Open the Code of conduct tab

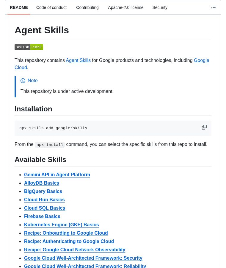coord(51,7)
